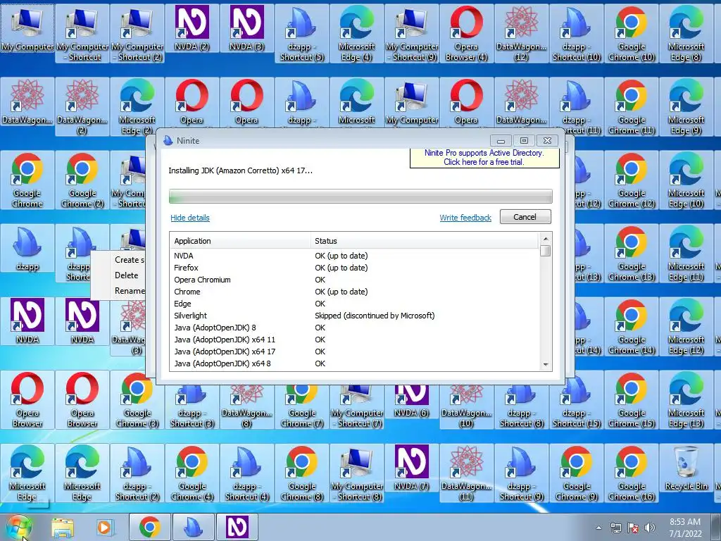The image size is (721, 541).
Task: Open Windows Explorer from the taskbar
Action: (x=63, y=527)
